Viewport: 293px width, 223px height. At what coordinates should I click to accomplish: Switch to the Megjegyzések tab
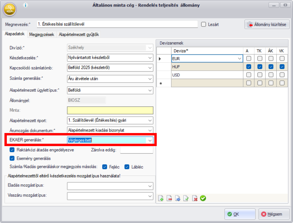pos(42,34)
